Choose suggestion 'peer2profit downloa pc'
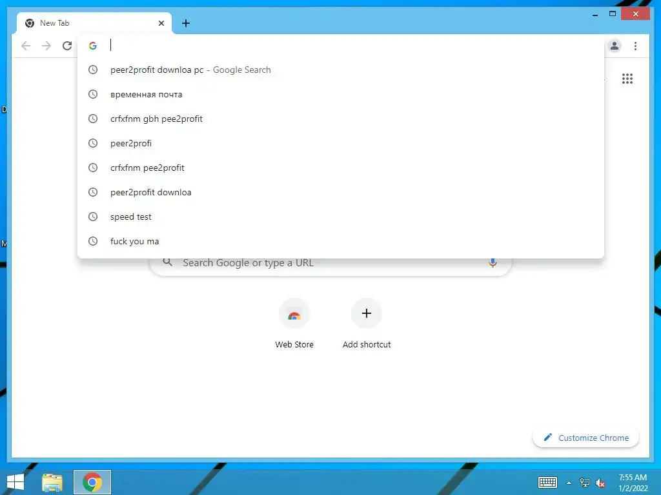 coord(341,70)
